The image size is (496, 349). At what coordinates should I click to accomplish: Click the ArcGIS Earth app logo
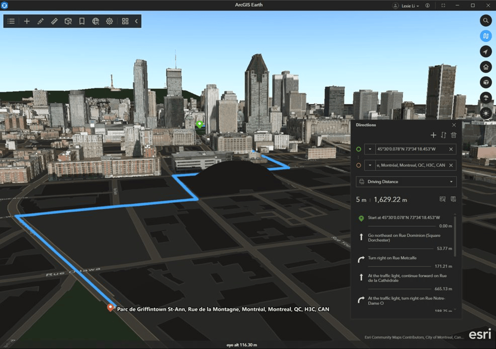point(4,6)
